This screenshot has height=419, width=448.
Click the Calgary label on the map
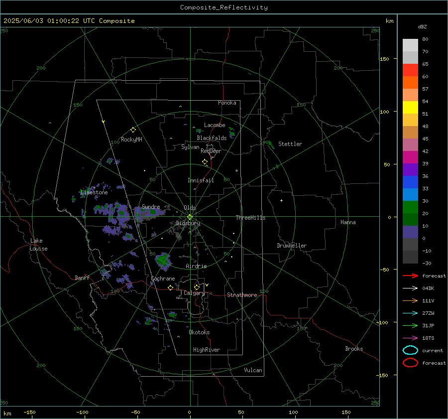coord(194,293)
